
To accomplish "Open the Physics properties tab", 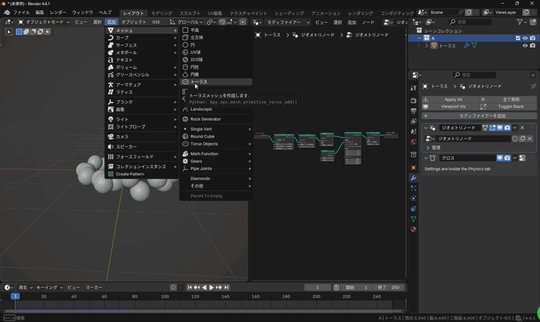I will 413,199.
